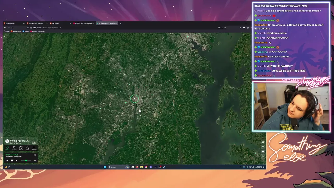Favorite the WPFW-FM 89.3 station heart
Viewport: 334px width, 188px height.
click(x=35, y=155)
